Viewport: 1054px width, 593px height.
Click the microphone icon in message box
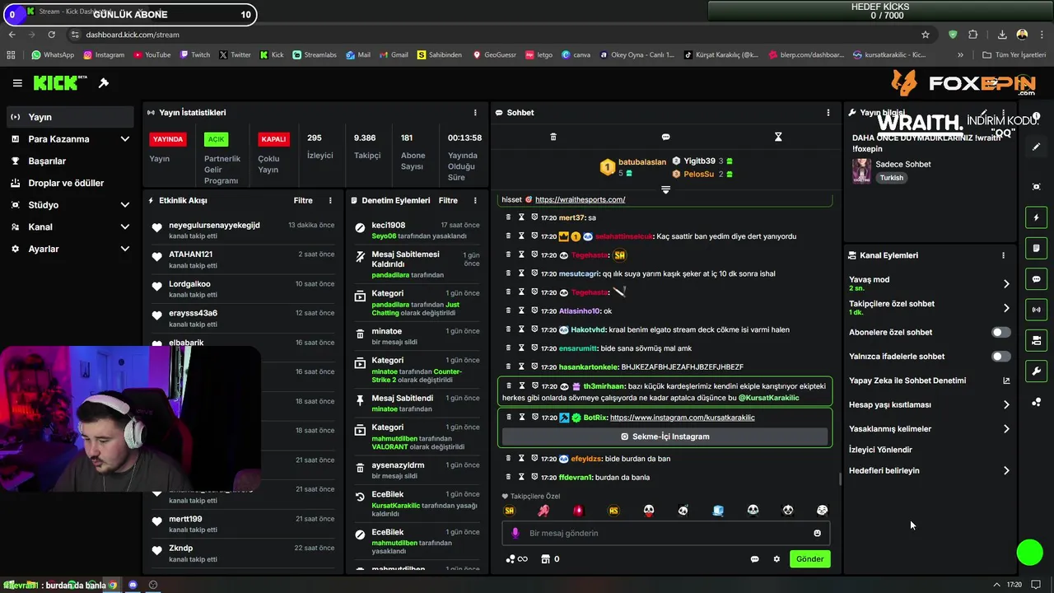pos(515,533)
